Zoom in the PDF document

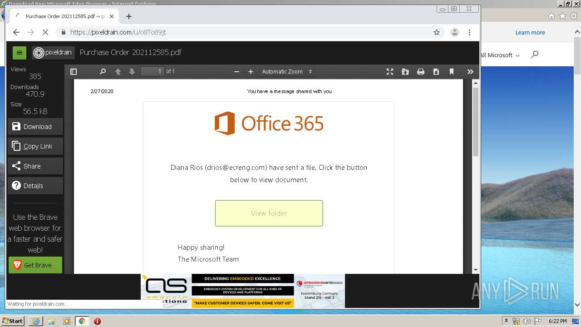point(251,72)
